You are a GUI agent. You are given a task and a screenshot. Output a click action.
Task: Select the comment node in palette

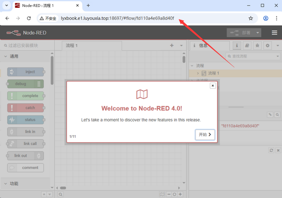point(26,168)
